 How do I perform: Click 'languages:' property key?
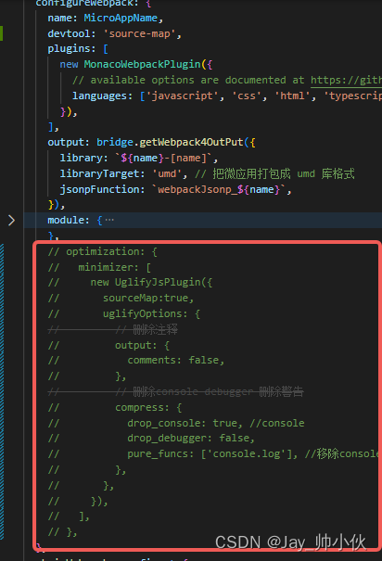pyautogui.click(x=102, y=96)
